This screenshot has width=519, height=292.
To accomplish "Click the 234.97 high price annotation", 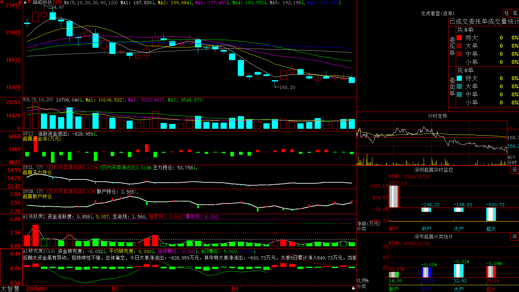I will [x=56, y=7].
